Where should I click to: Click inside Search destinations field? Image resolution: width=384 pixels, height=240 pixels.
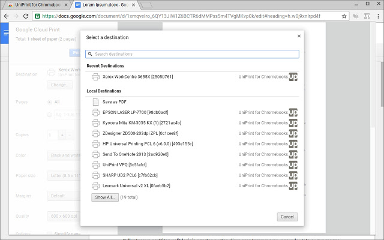192,54
